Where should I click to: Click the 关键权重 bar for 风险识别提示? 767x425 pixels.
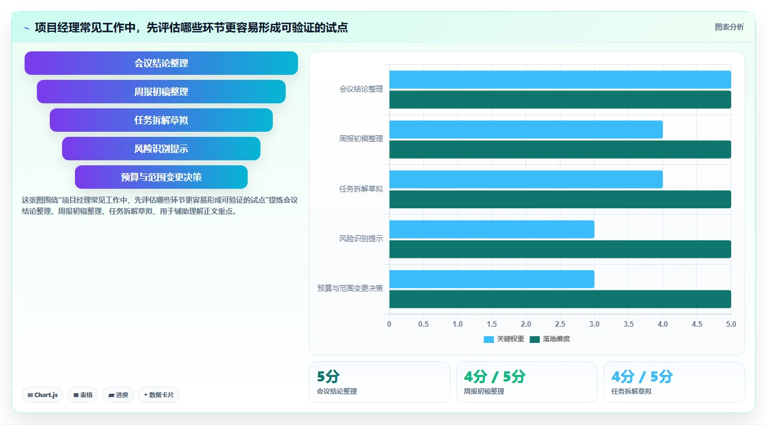(492, 230)
